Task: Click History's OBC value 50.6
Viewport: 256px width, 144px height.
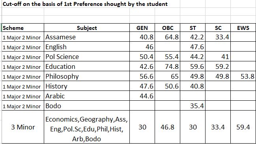Action: pos(168,86)
